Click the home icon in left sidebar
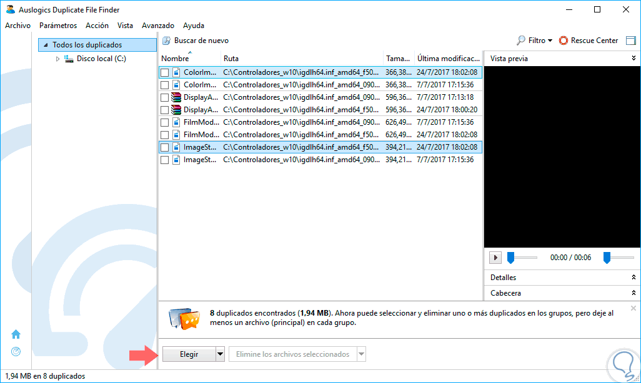The width and height of the screenshot is (641, 383). [x=16, y=334]
